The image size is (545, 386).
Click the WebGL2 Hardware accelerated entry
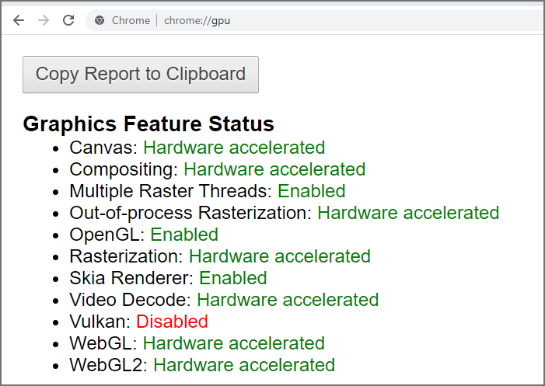click(202, 365)
